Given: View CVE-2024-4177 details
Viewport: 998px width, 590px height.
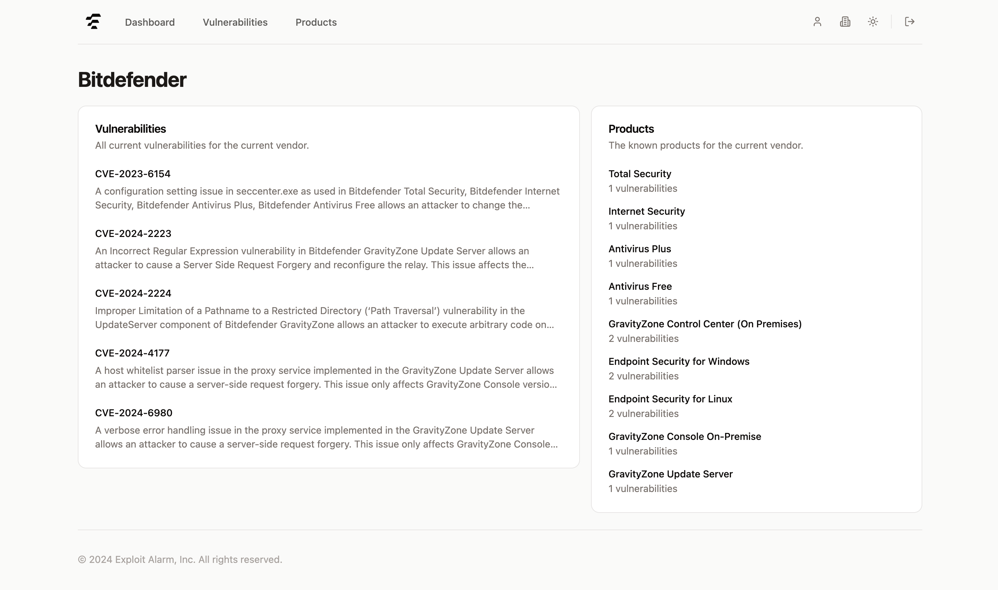Looking at the screenshot, I should (x=132, y=353).
